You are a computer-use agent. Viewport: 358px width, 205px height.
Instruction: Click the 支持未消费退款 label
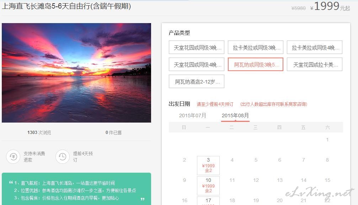tap(34, 157)
